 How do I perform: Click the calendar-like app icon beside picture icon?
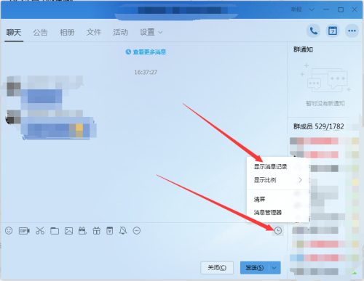point(82,231)
